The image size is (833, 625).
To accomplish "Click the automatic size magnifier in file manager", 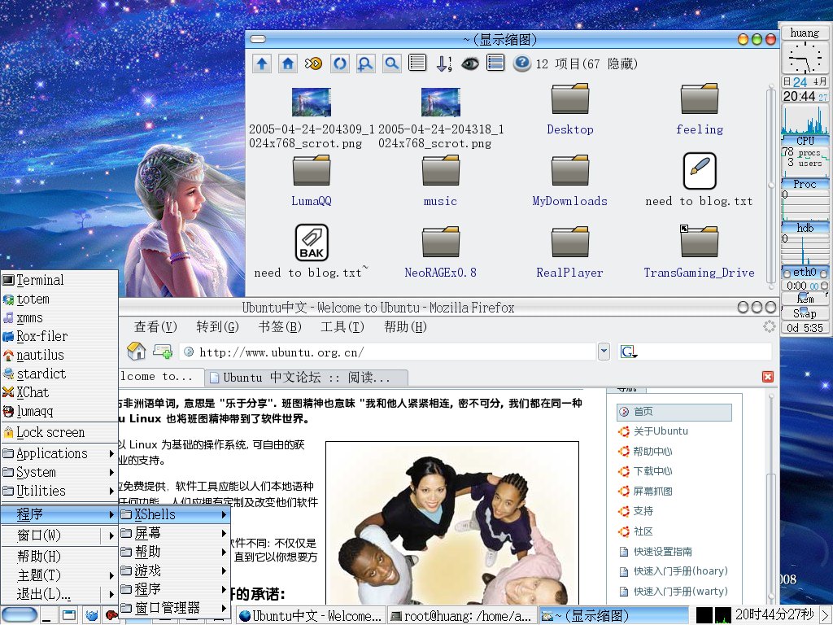I will [x=391, y=64].
